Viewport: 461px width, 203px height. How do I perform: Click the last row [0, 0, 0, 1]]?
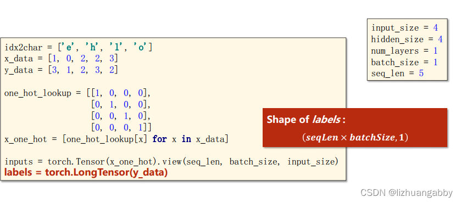point(121,127)
